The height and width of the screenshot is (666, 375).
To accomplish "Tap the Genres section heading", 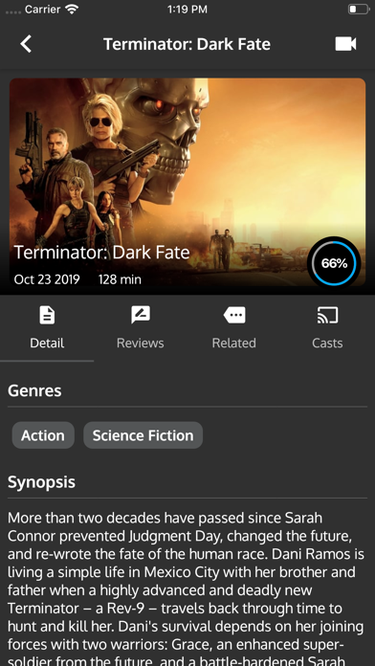I will point(34,390).
